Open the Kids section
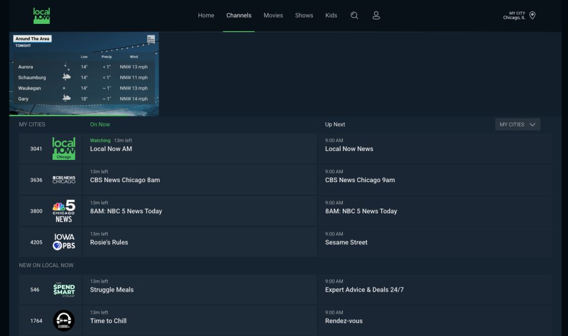 pos(331,15)
